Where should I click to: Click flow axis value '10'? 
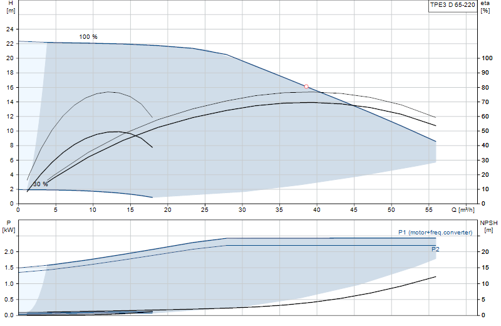coord(93,210)
